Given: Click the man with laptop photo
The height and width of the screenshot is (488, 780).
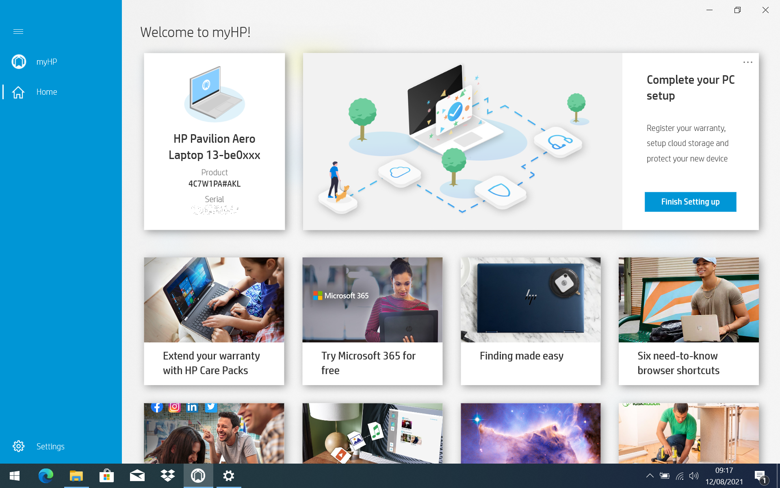Looking at the screenshot, I should click(689, 300).
